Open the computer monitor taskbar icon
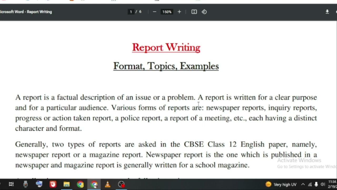337x190 pixels. pyautogui.click(x=39, y=184)
